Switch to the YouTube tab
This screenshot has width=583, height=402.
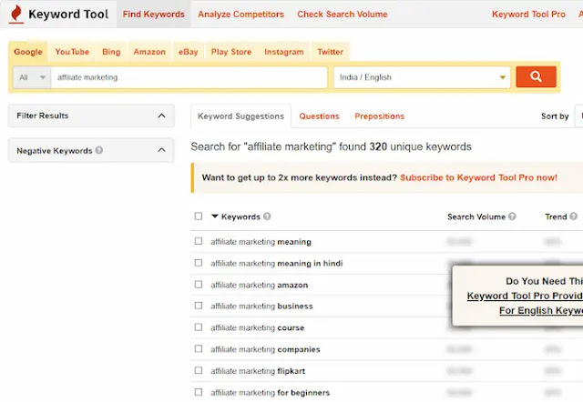point(72,52)
